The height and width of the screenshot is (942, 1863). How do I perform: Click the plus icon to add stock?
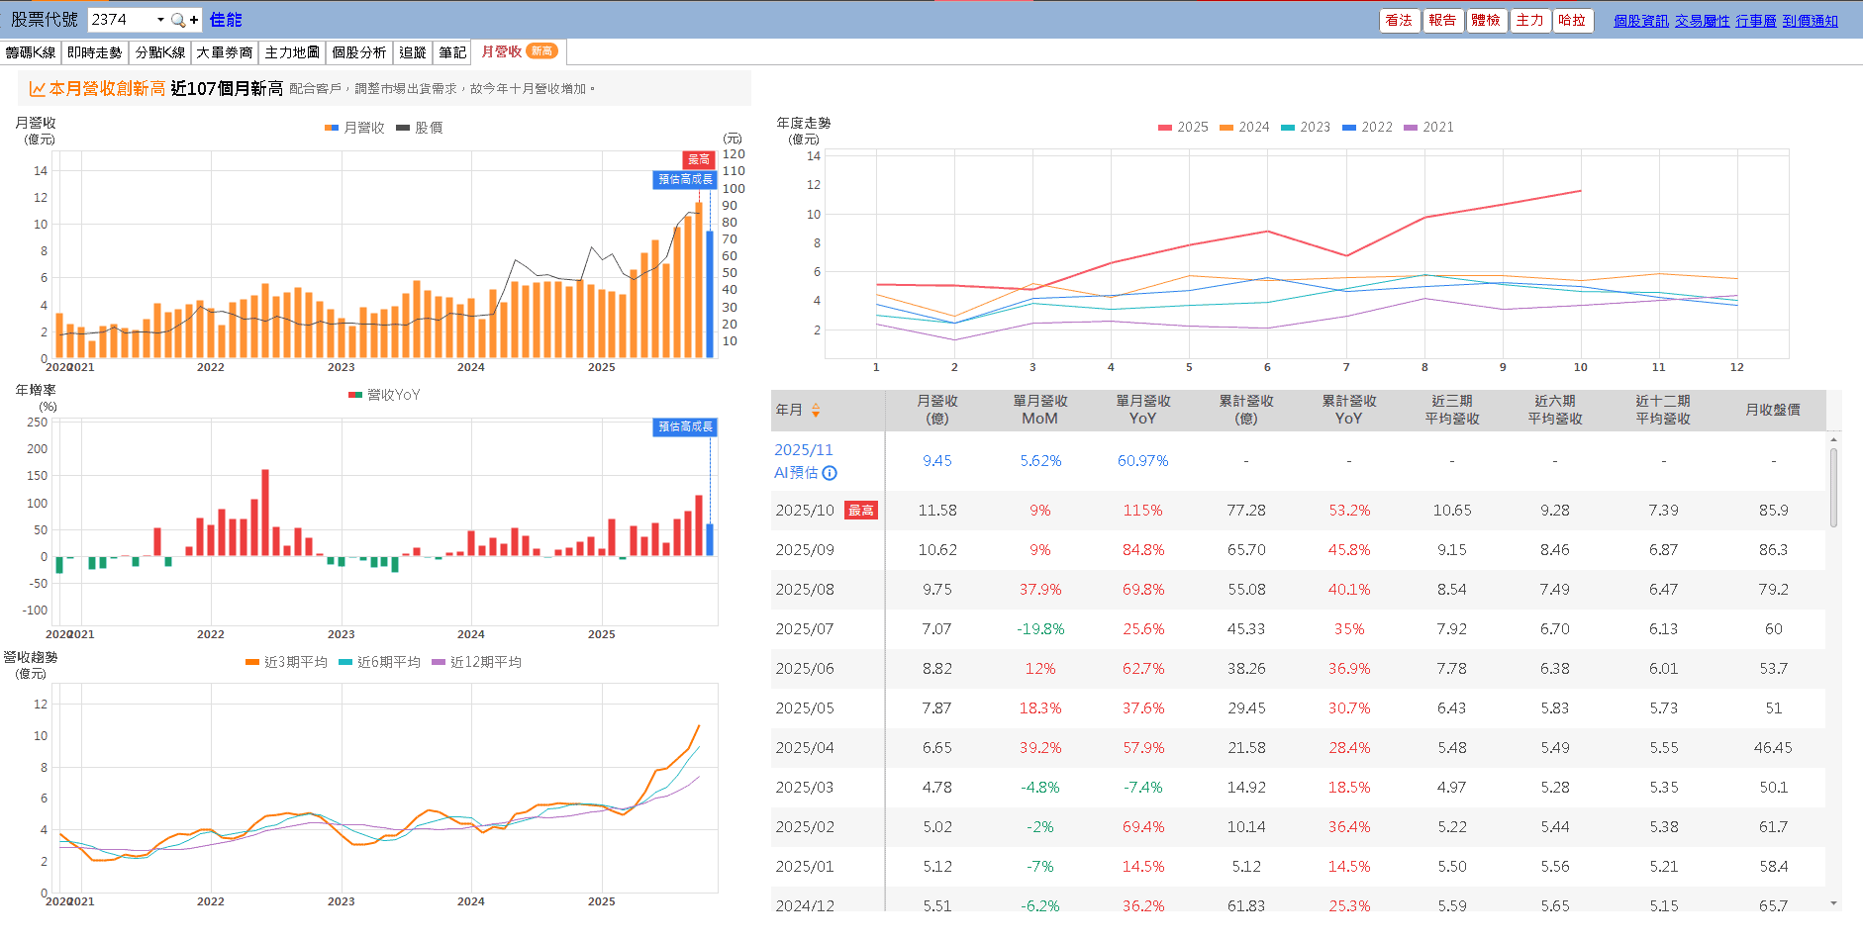194,20
